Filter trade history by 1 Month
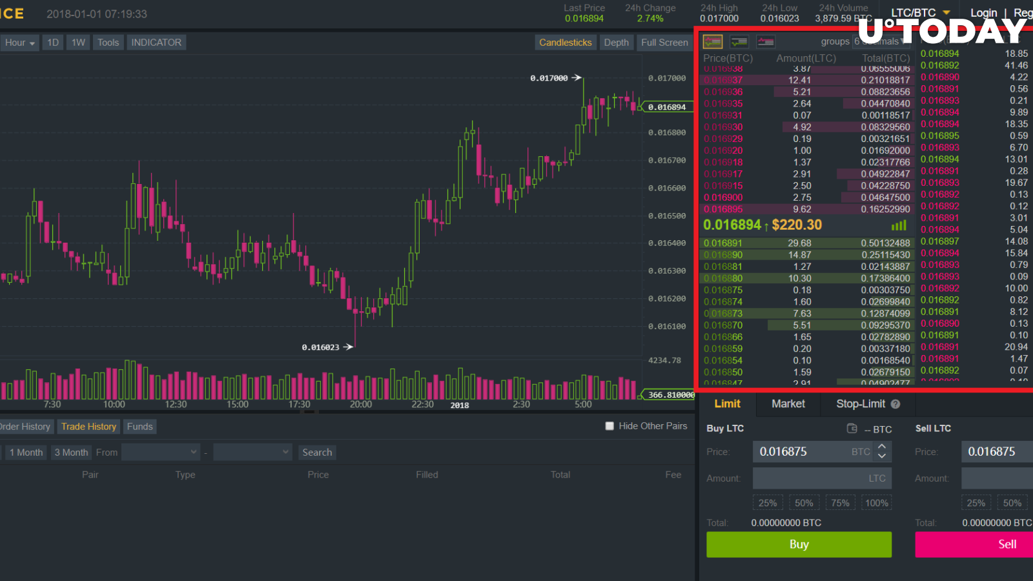 coord(26,453)
